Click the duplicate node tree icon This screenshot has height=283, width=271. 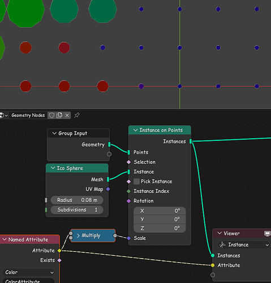[59, 115]
